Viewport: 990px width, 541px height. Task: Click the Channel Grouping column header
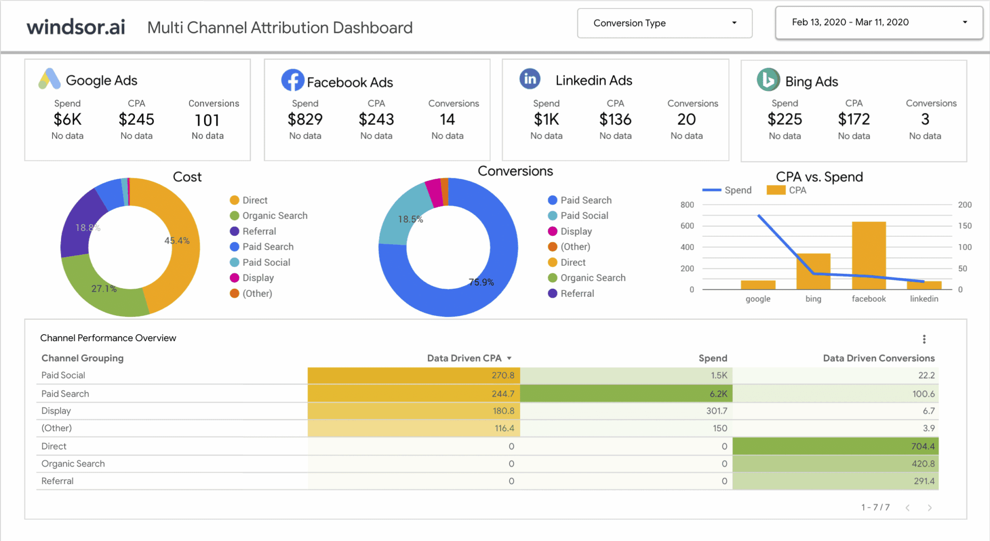tap(82, 358)
